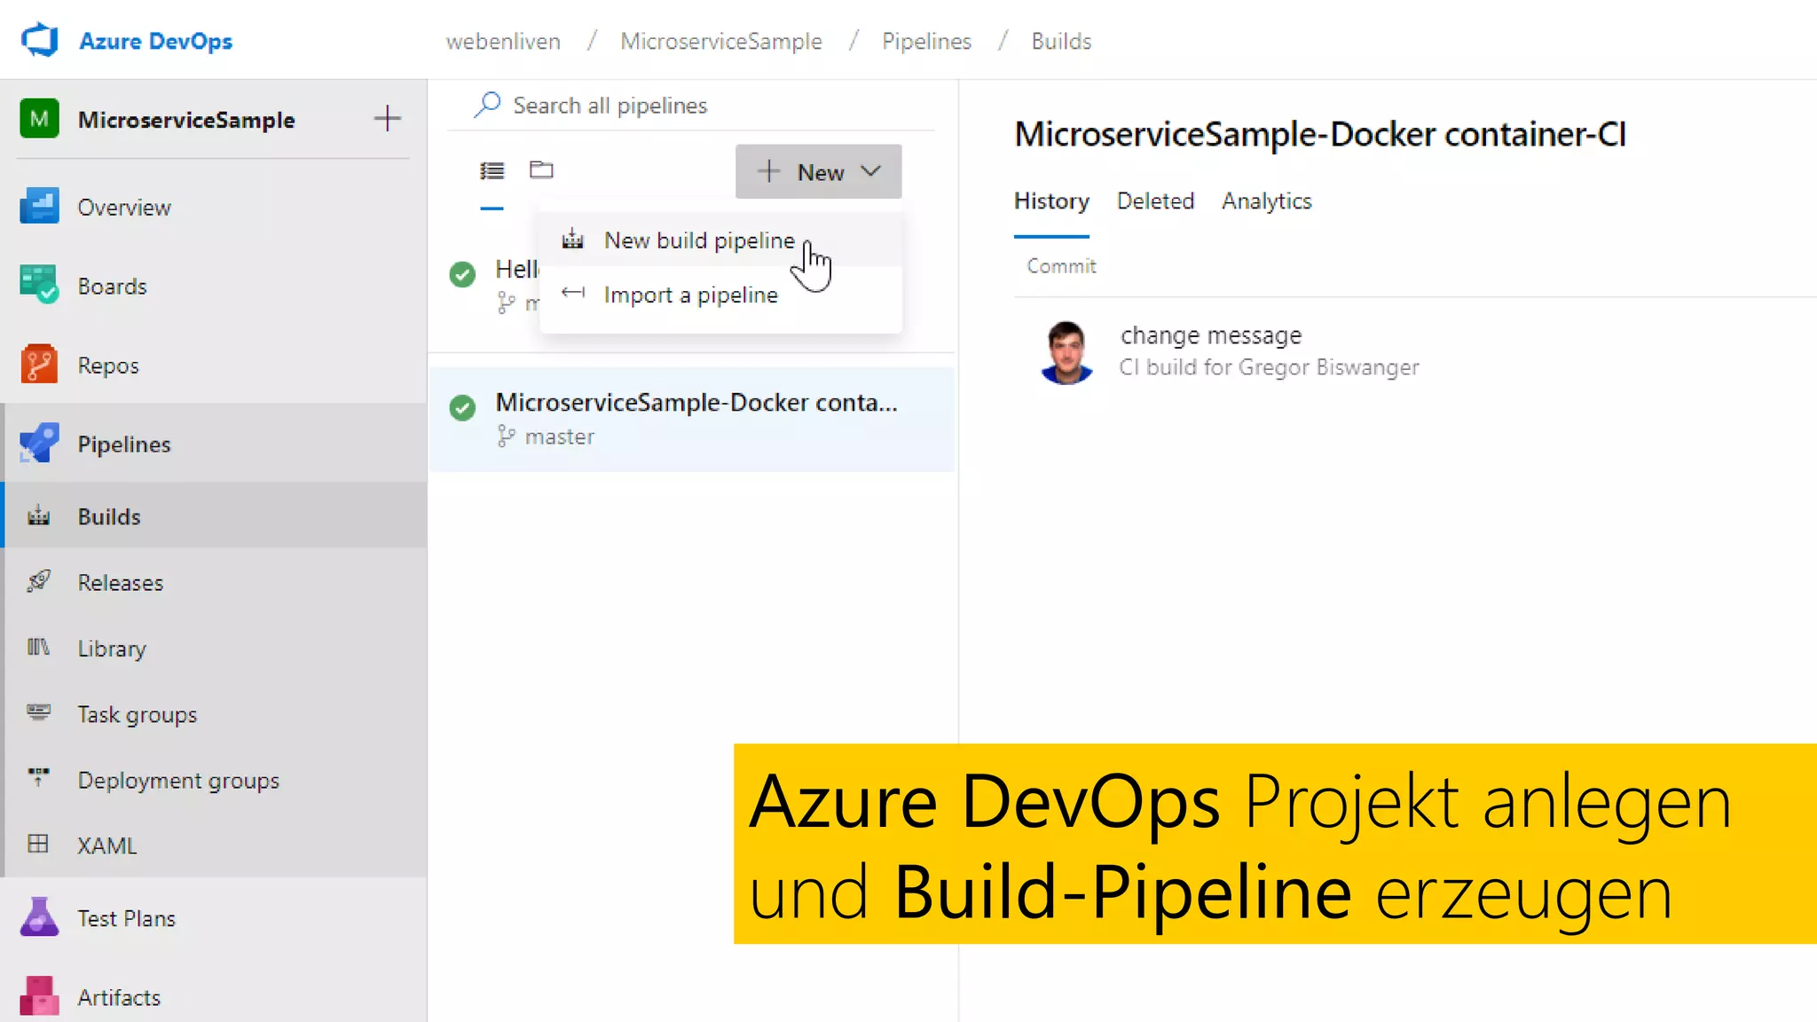This screenshot has width=1817, height=1022.
Task: Click Builds in the breadcrumb
Action: pyautogui.click(x=1061, y=42)
